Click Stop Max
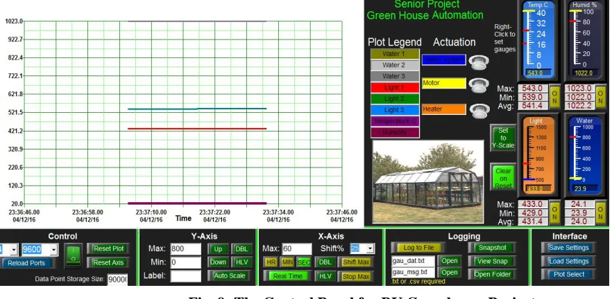Screen dimensions: 612x299 click(355, 276)
